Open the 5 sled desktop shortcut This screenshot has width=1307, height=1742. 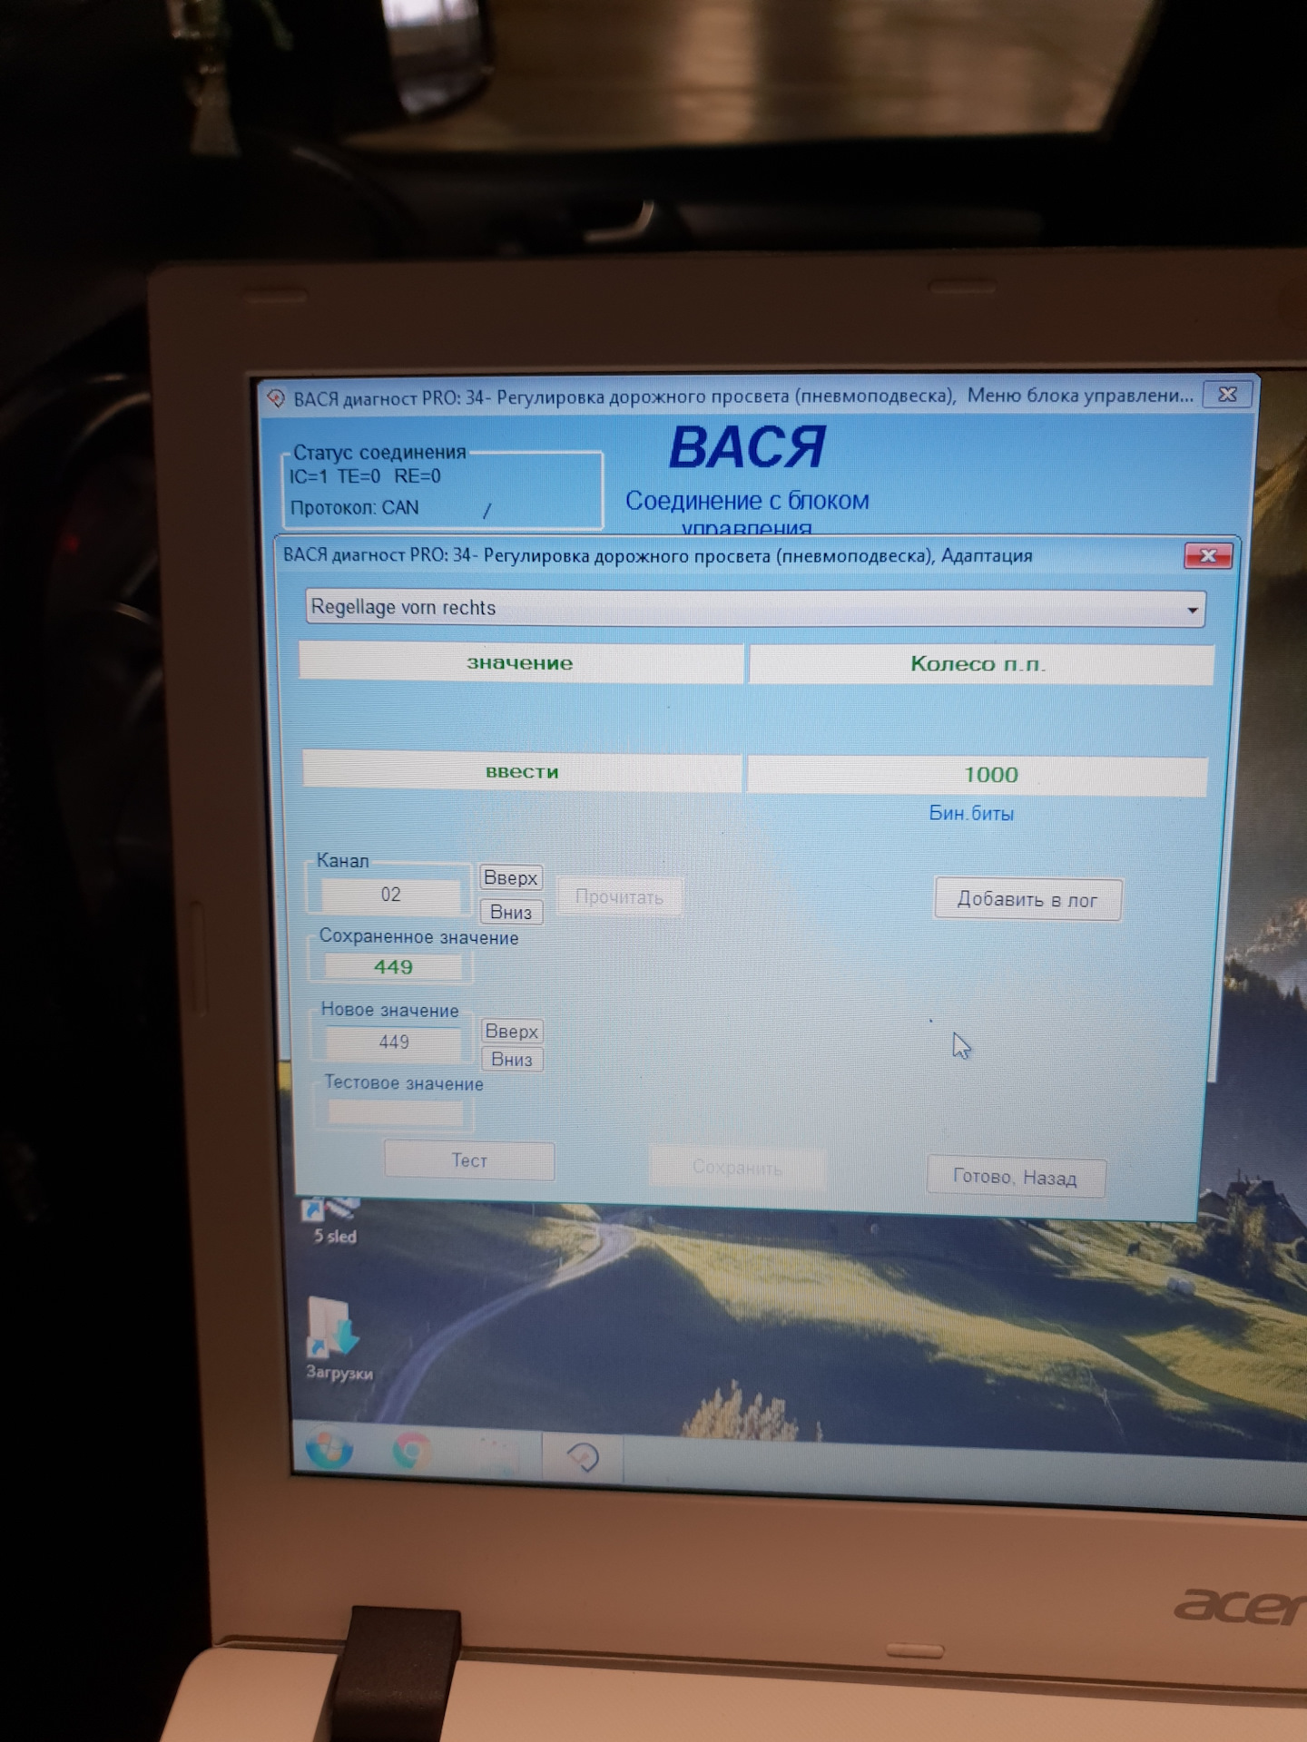[334, 1220]
